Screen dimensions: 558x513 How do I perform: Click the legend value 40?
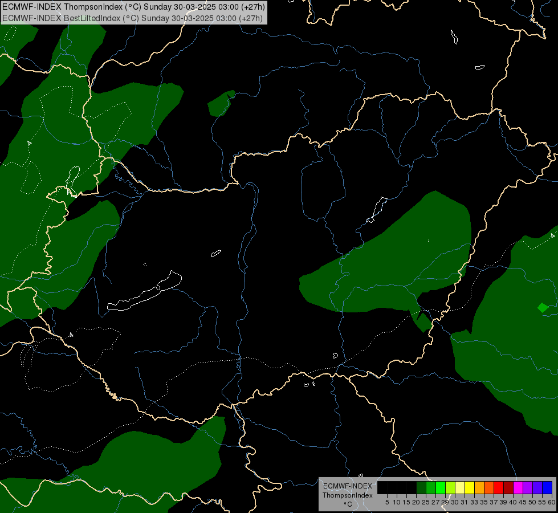point(513,502)
